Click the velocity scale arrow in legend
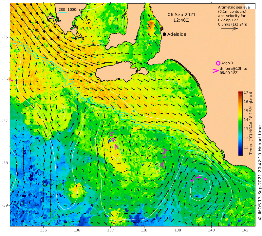The image size is (262, 236). pos(230,29)
